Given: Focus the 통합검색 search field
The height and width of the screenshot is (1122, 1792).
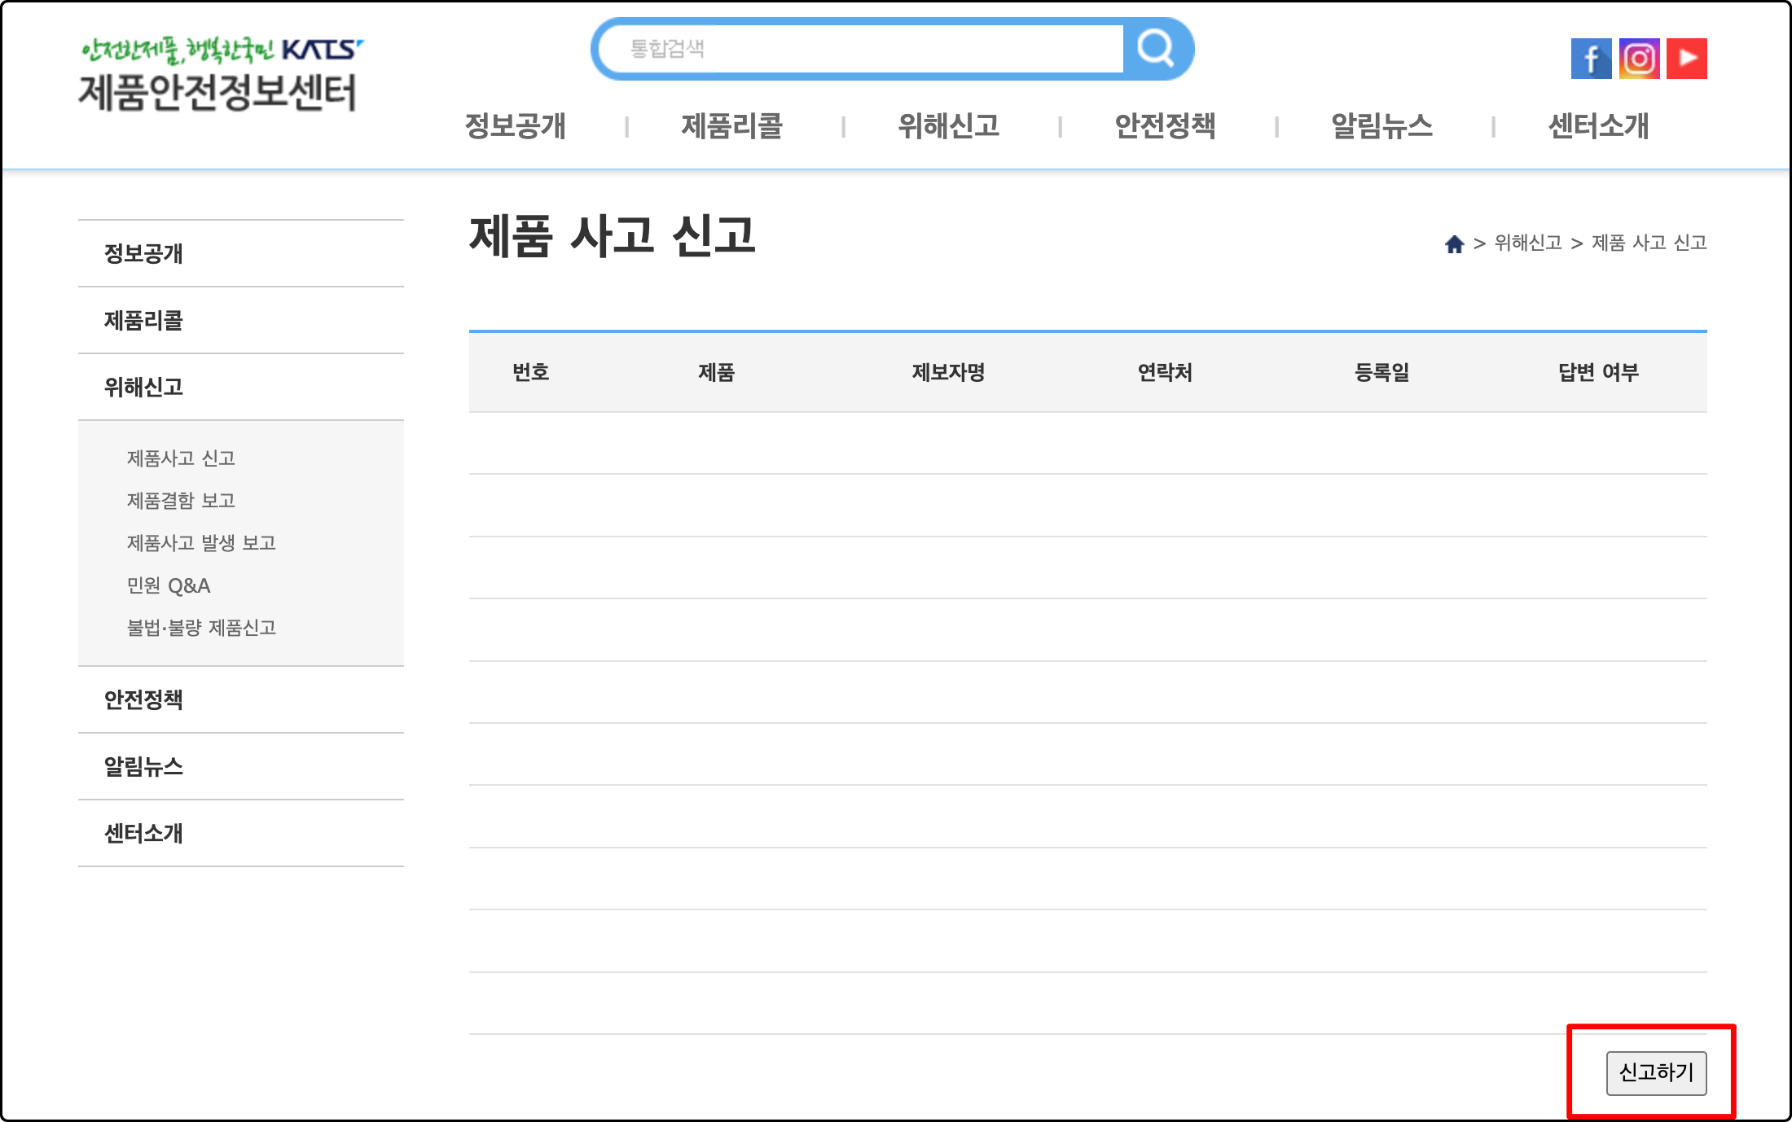Looking at the screenshot, I should (862, 49).
